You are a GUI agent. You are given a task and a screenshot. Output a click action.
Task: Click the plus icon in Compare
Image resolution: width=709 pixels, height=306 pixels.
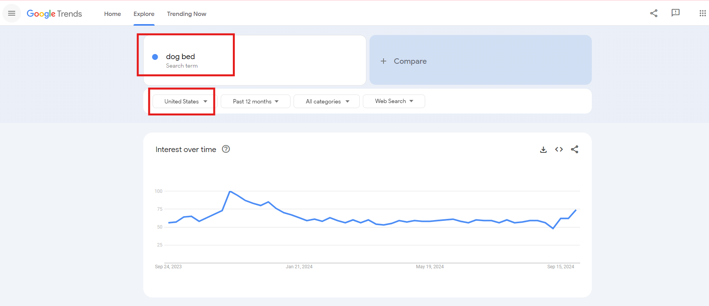[x=384, y=61]
